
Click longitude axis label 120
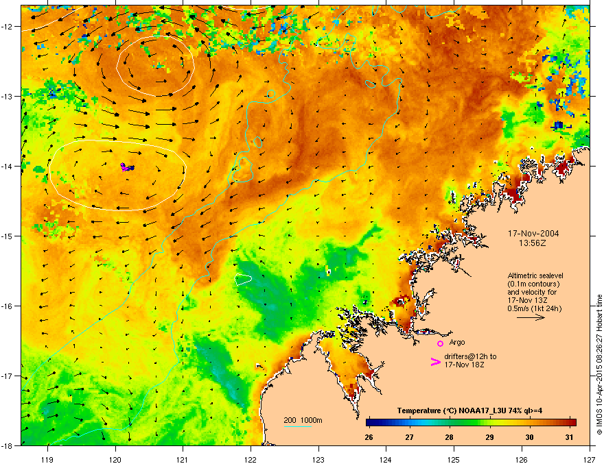(x=115, y=459)
